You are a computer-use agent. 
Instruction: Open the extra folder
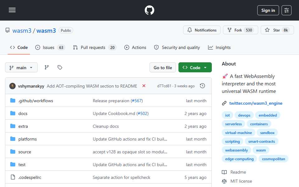coord(23,126)
